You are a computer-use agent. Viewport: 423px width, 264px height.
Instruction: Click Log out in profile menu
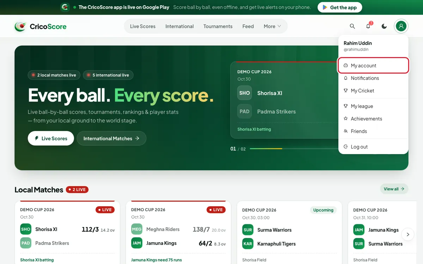(373, 147)
